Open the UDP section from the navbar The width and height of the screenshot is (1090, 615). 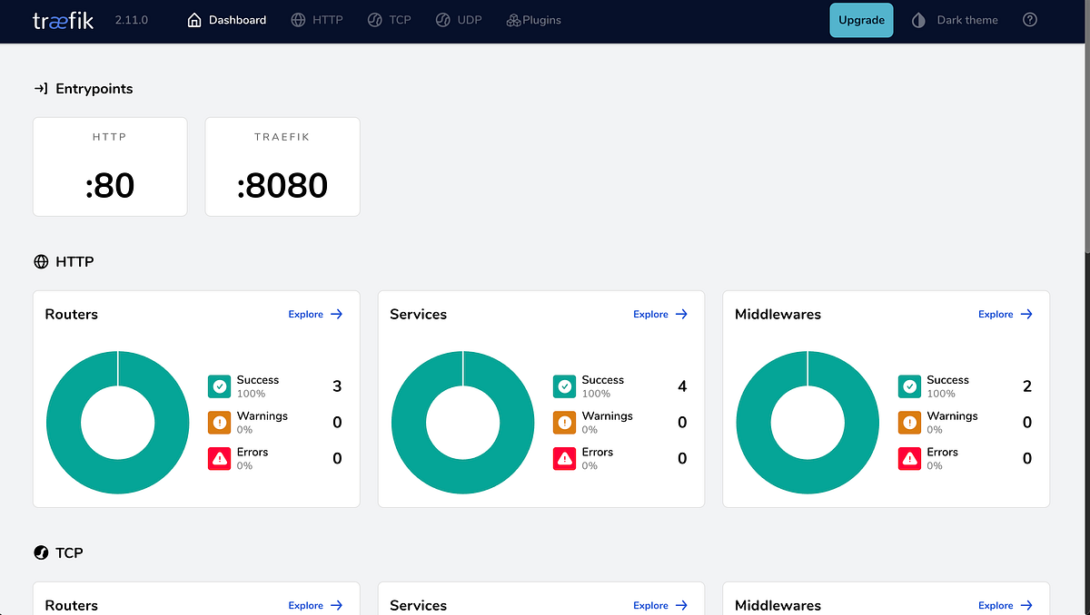pos(459,19)
